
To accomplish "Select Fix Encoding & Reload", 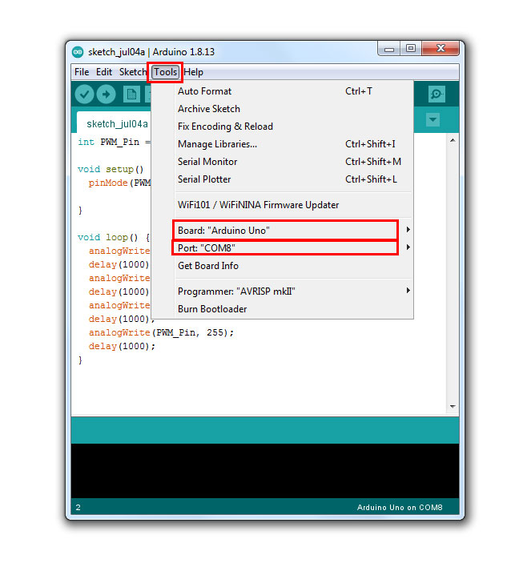I will click(x=283, y=127).
